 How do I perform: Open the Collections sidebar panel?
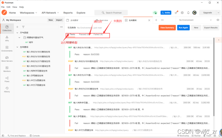pyautogui.click(x=7, y=29)
